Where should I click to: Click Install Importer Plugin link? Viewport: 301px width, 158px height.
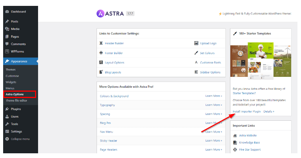pyautogui.click(x=247, y=111)
